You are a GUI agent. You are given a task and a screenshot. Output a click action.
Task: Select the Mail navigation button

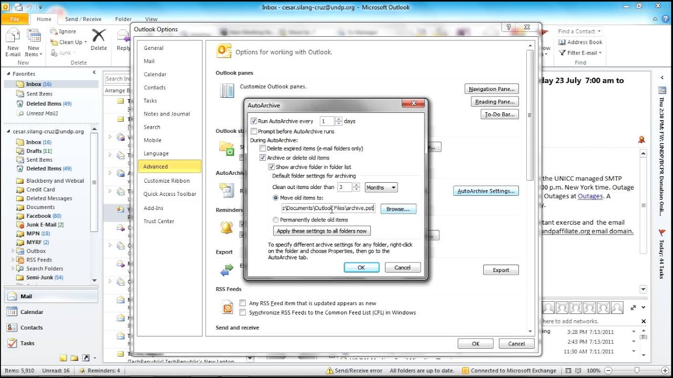50,296
